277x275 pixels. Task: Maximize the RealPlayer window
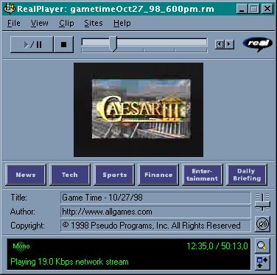(253, 9)
